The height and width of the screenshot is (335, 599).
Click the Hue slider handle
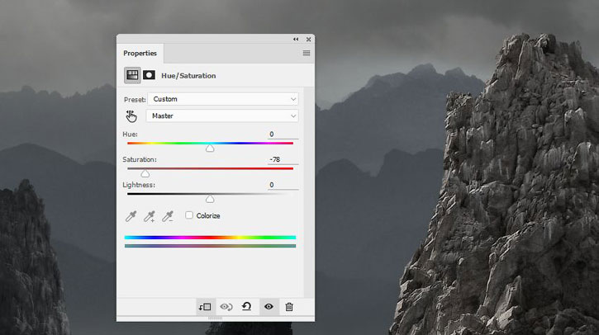[210, 149]
